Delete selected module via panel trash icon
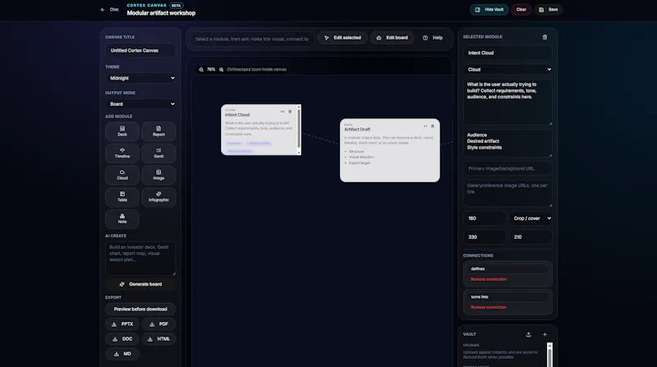Image resolution: width=657 pixels, height=367 pixels. (544, 37)
